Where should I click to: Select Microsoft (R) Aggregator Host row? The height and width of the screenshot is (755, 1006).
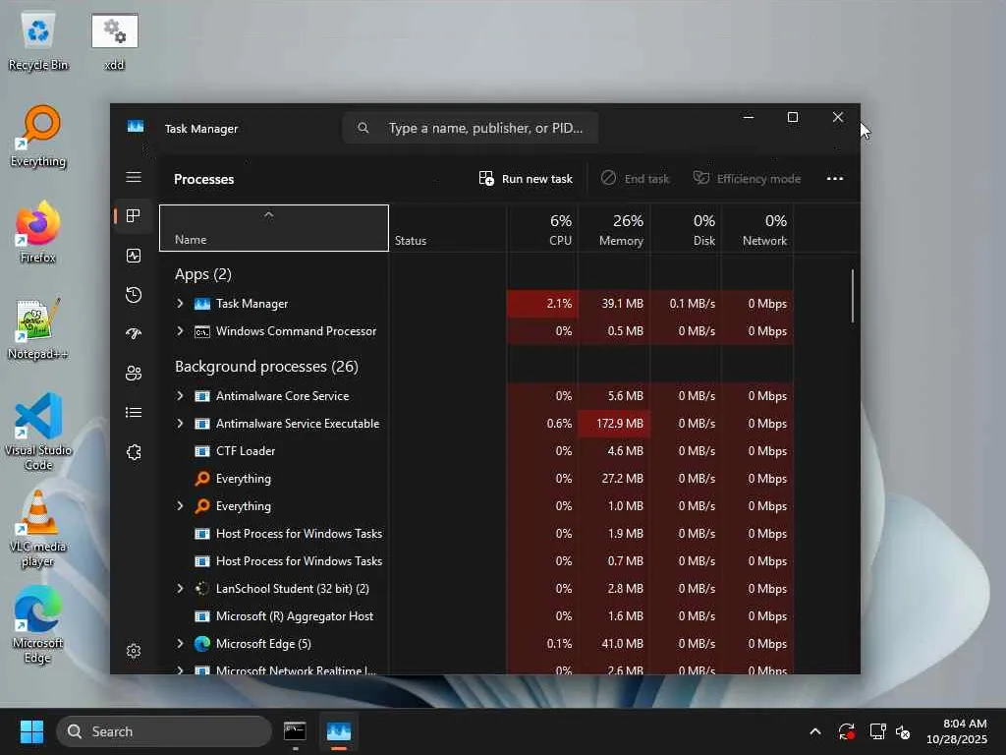(476, 615)
